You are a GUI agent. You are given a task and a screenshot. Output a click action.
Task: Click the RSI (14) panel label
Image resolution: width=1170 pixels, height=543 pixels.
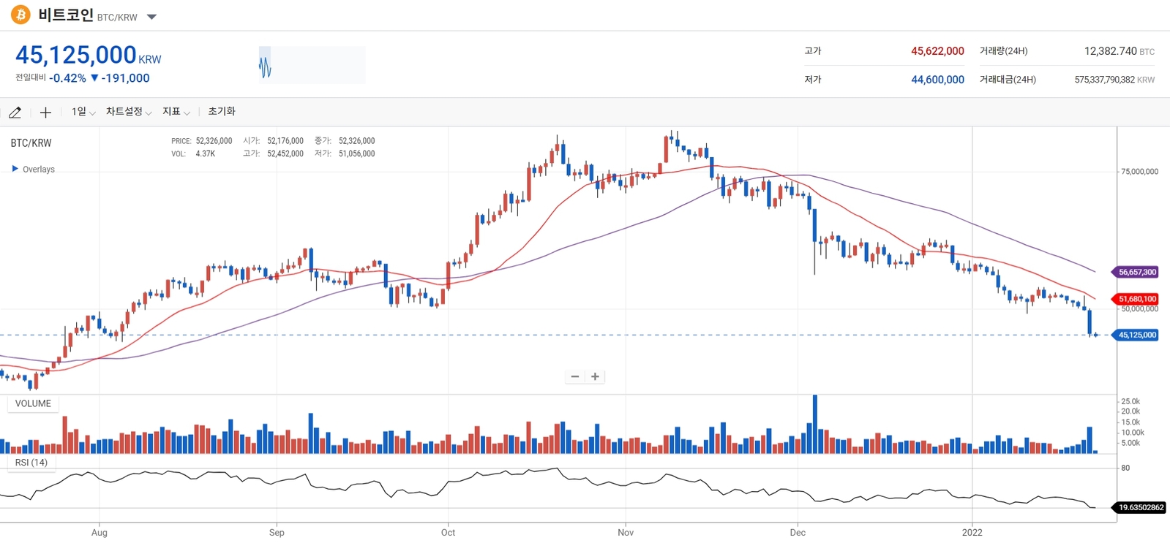pyautogui.click(x=31, y=463)
